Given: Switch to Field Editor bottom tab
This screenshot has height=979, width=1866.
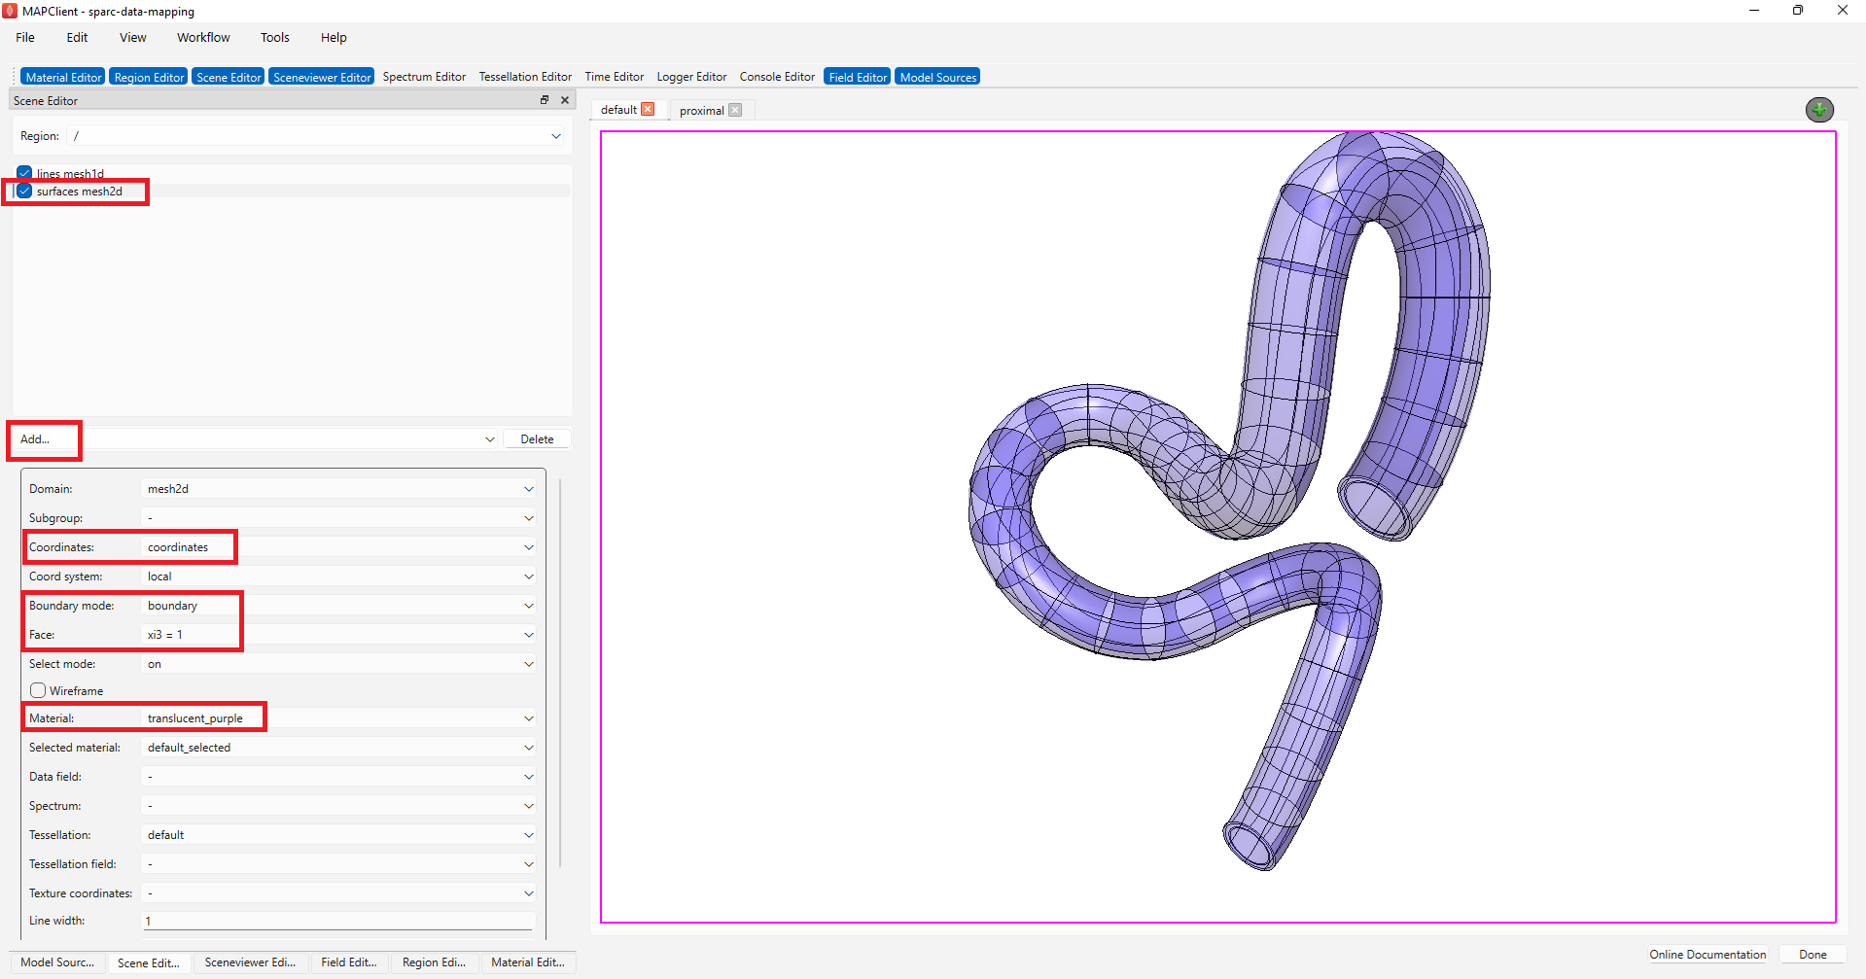Looking at the screenshot, I should coord(349,962).
